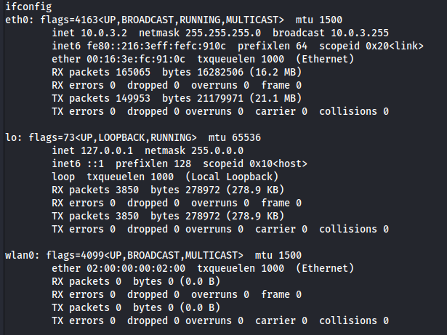Click eth0 TX packets count 149953
The width and height of the screenshot is (447, 335).
coord(133,99)
